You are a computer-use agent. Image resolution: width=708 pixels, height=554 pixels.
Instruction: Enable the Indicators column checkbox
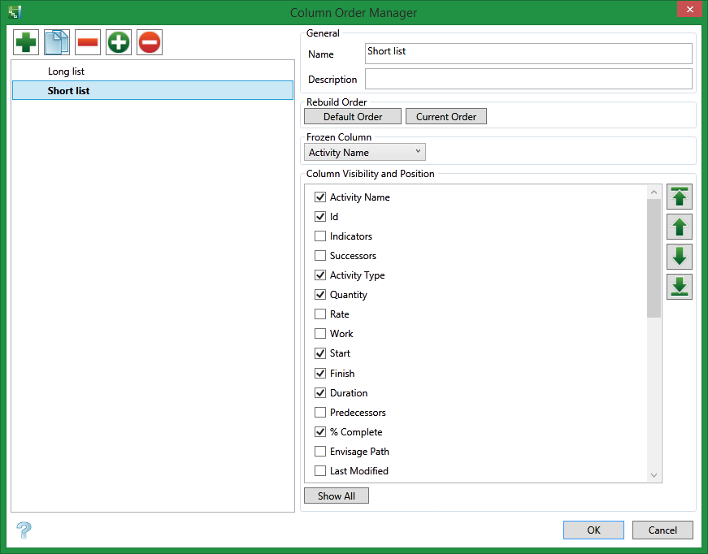pos(320,236)
